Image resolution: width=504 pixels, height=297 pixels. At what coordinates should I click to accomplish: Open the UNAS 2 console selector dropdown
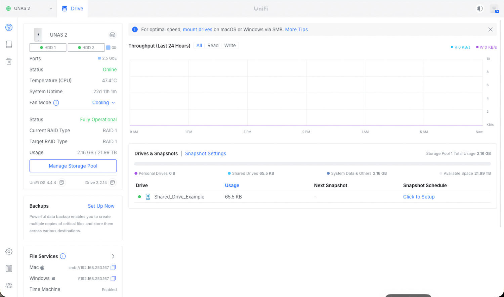(x=29, y=9)
